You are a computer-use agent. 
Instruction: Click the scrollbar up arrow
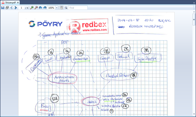[x=194, y=12]
